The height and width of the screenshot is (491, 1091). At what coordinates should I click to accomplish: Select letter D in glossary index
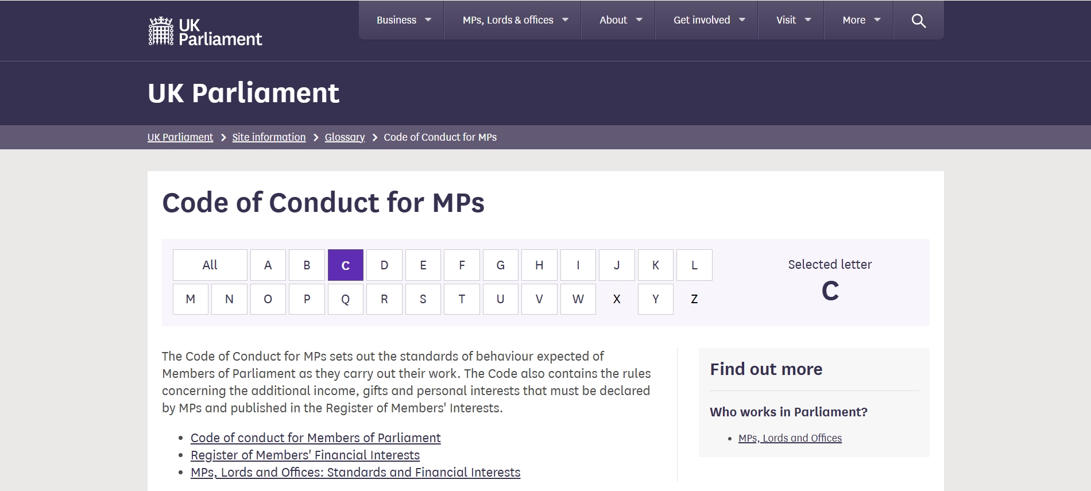(x=384, y=265)
